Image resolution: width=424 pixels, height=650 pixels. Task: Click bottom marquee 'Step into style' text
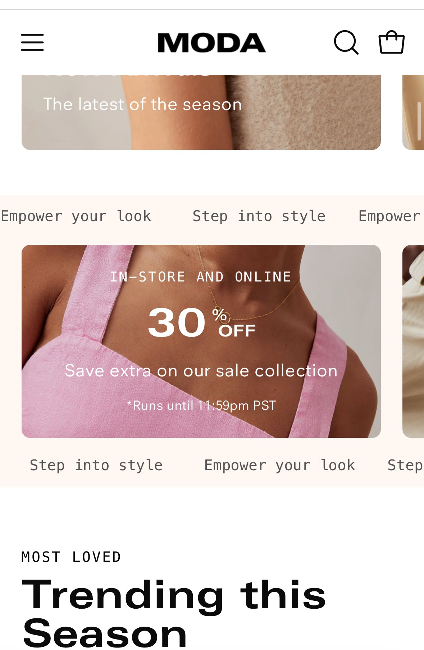click(96, 465)
